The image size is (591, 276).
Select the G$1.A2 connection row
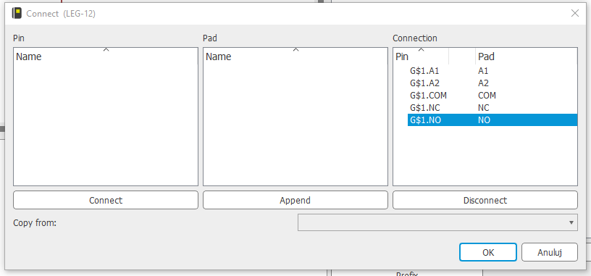(492, 83)
